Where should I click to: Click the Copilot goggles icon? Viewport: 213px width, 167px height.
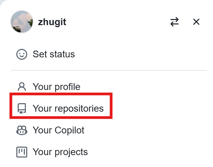click(x=22, y=130)
